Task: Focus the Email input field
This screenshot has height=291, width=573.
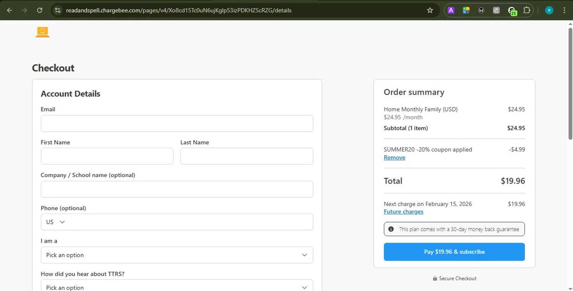Action: [x=177, y=124]
